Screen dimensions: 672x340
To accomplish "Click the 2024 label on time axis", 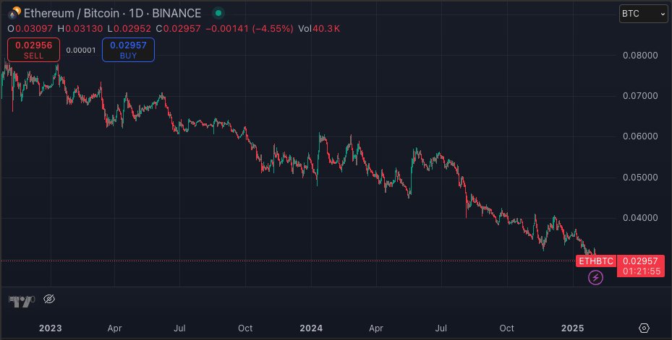I will (311, 328).
